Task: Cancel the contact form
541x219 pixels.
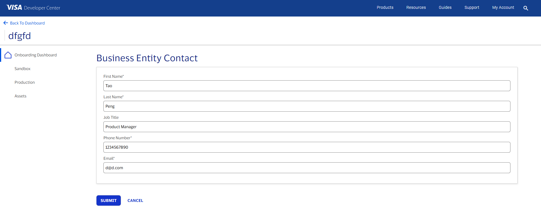Action: pyautogui.click(x=135, y=200)
